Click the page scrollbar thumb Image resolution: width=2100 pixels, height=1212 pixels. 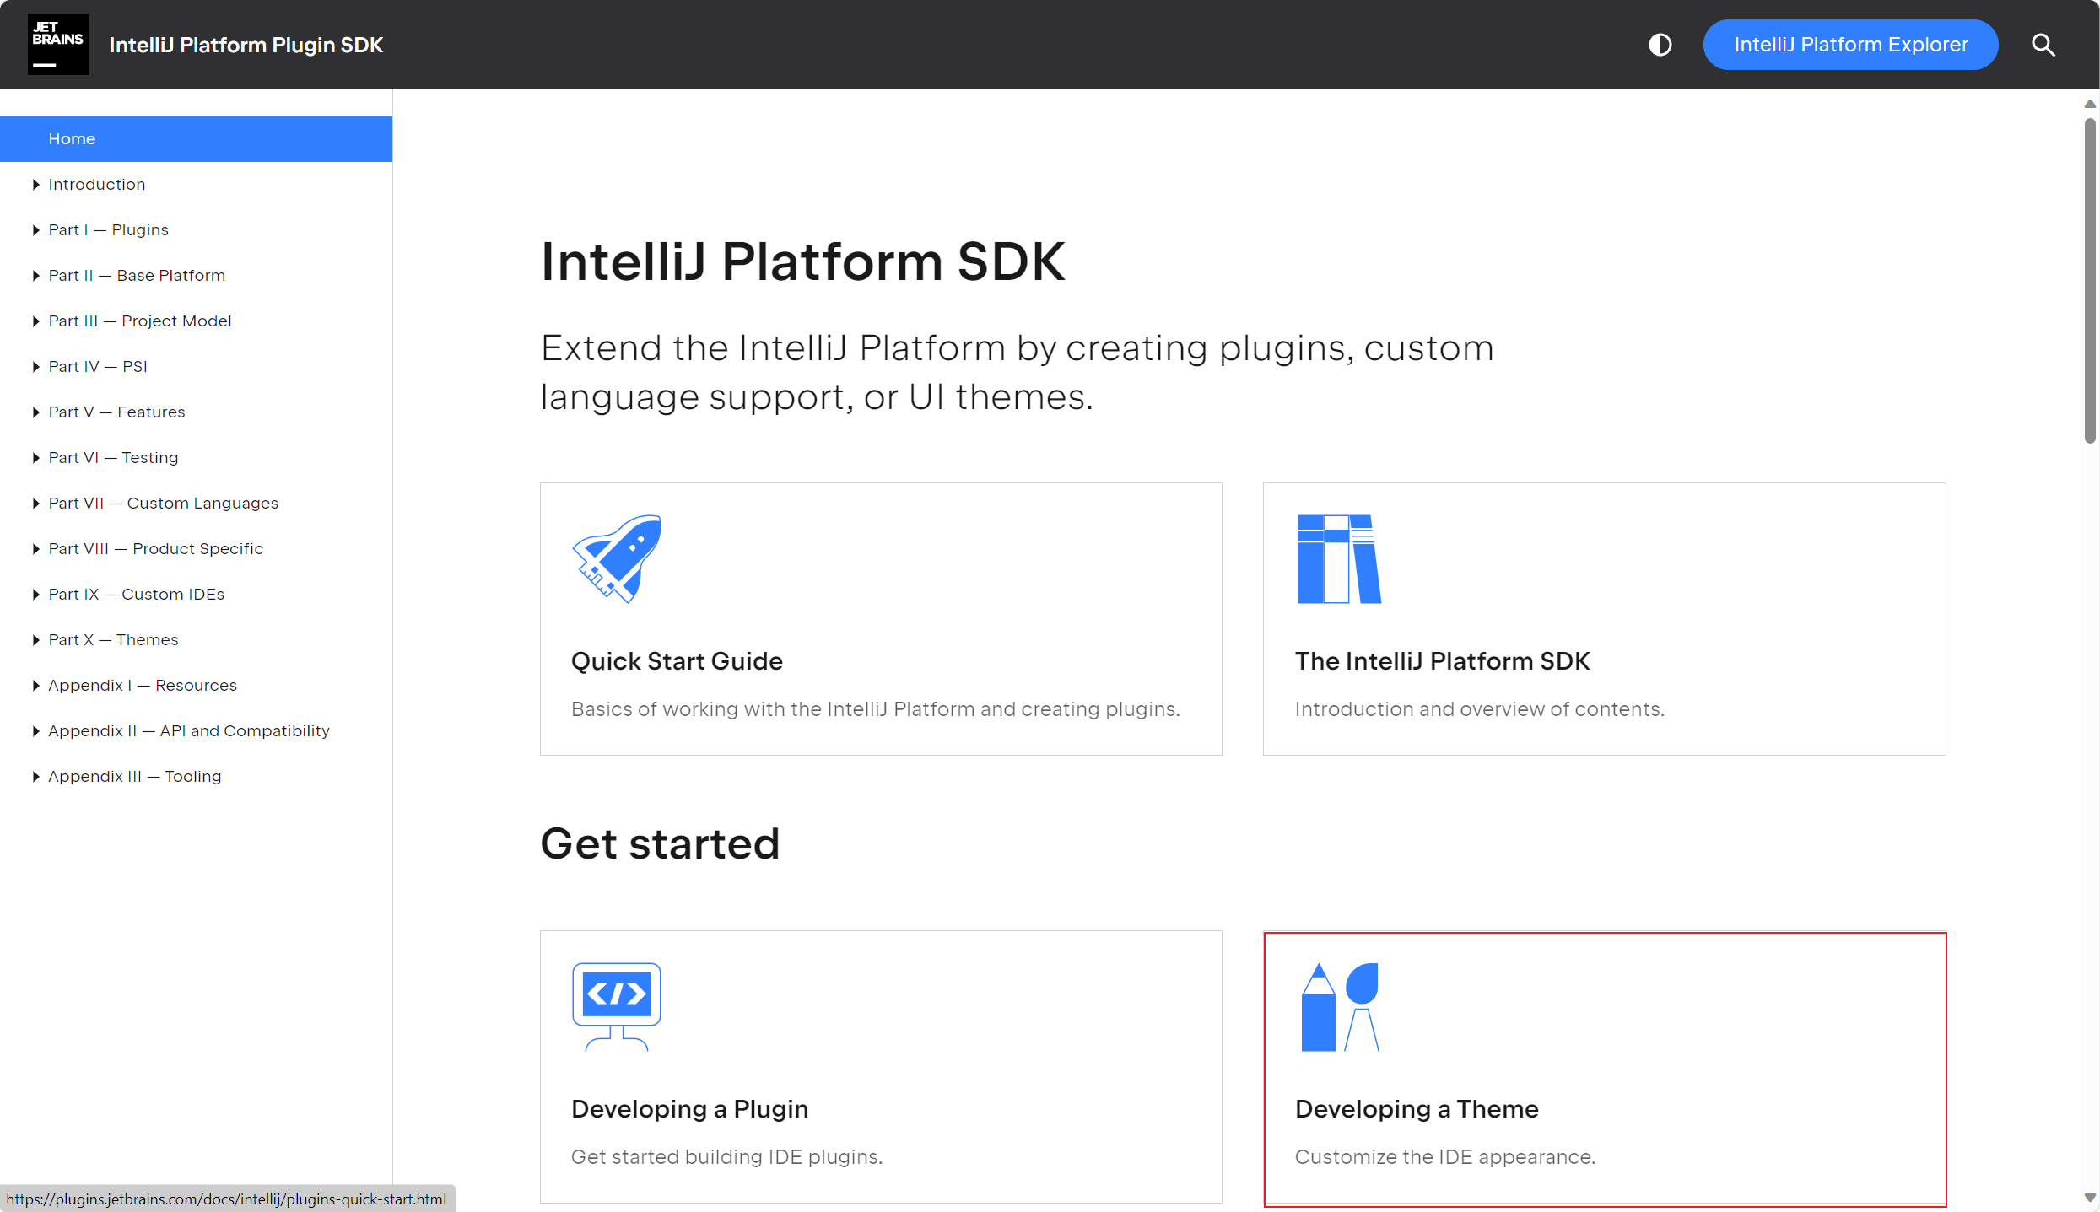[x=2090, y=281]
